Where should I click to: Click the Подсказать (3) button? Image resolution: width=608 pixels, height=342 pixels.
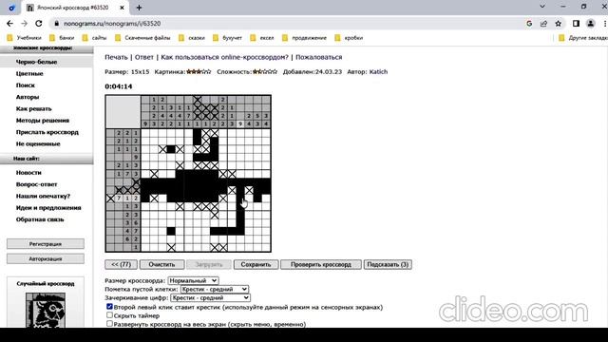pyautogui.click(x=388, y=264)
